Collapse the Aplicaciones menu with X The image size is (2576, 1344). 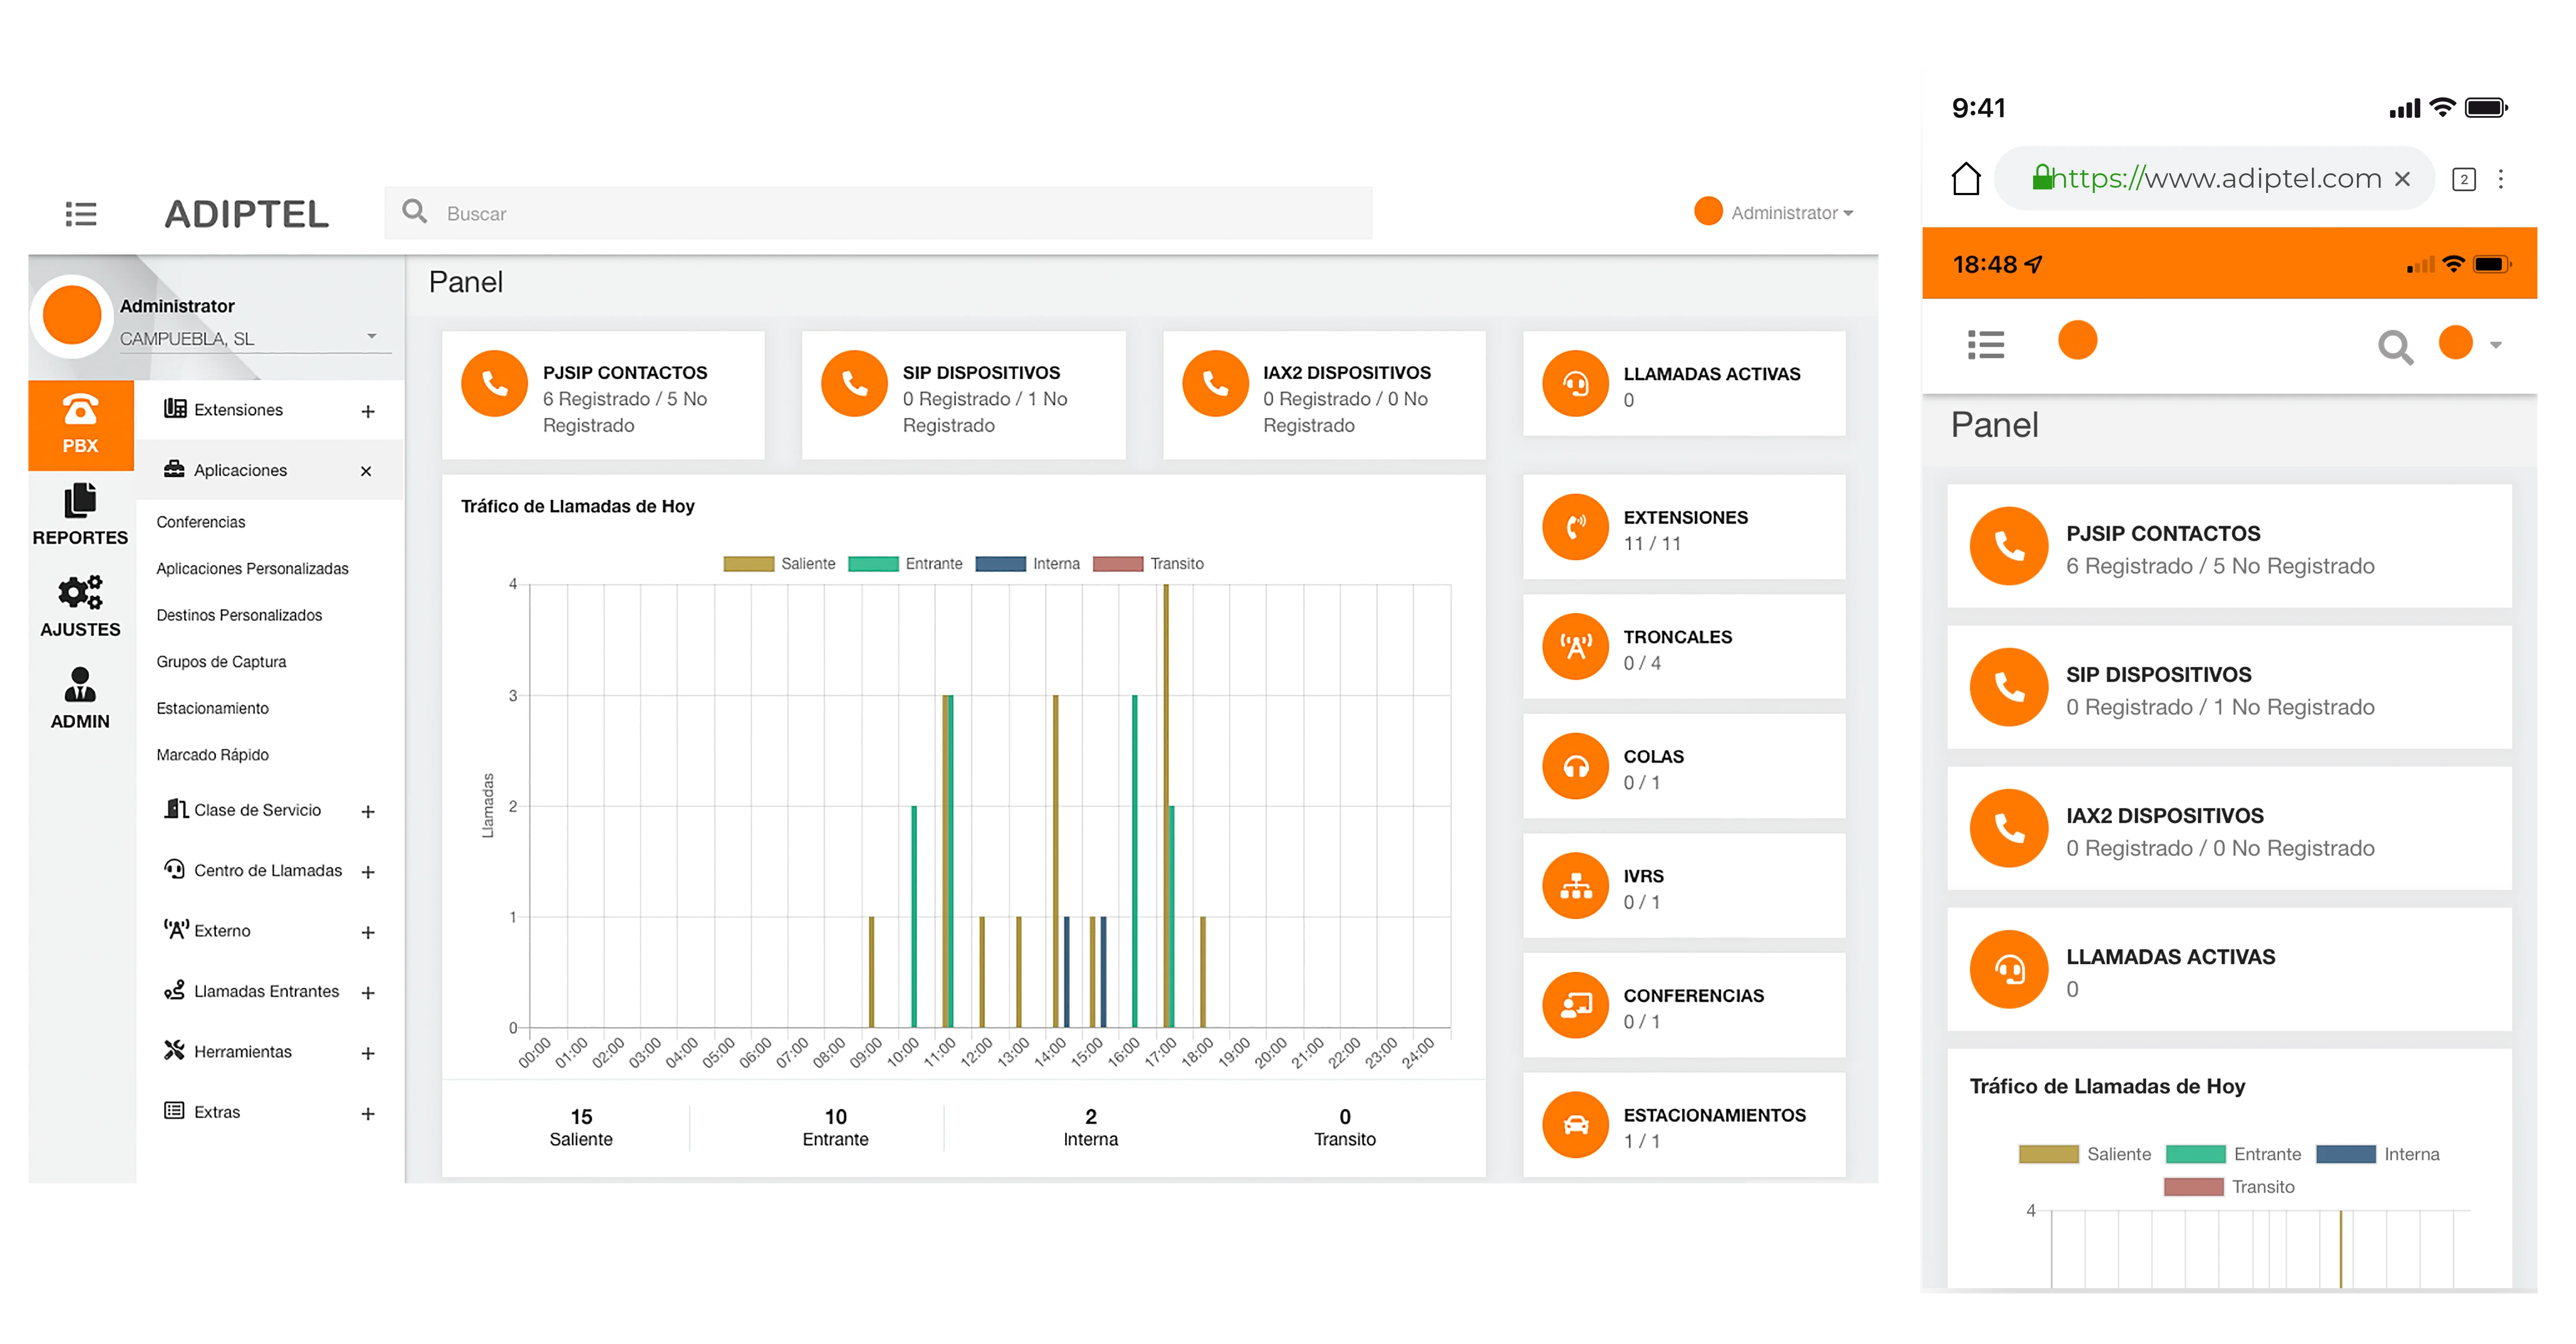click(x=366, y=471)
